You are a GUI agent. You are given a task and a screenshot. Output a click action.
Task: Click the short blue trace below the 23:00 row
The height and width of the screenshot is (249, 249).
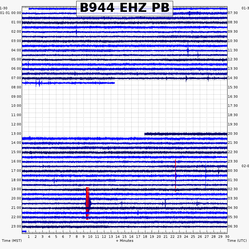point(24,231)
